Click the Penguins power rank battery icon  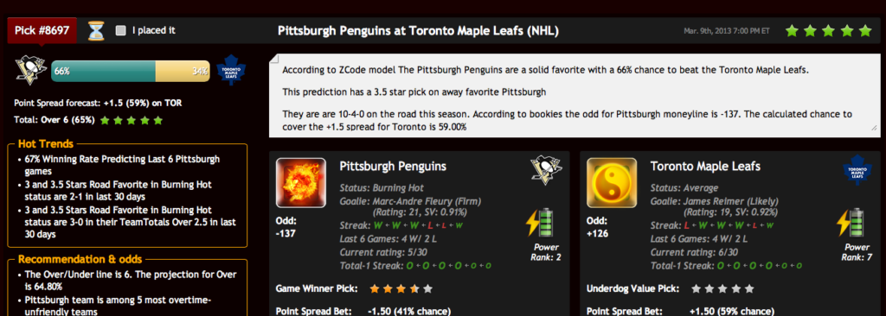click(x=540, y=223)
